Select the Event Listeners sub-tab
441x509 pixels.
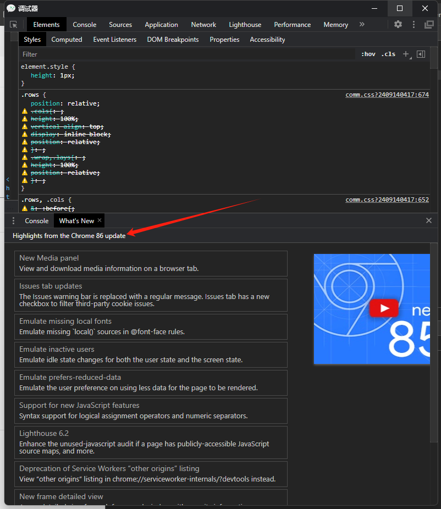click(114, 40)
